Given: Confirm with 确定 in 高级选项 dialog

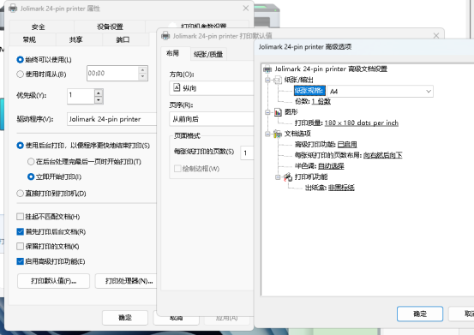Looking at the screenshot, I should (420, 314).
